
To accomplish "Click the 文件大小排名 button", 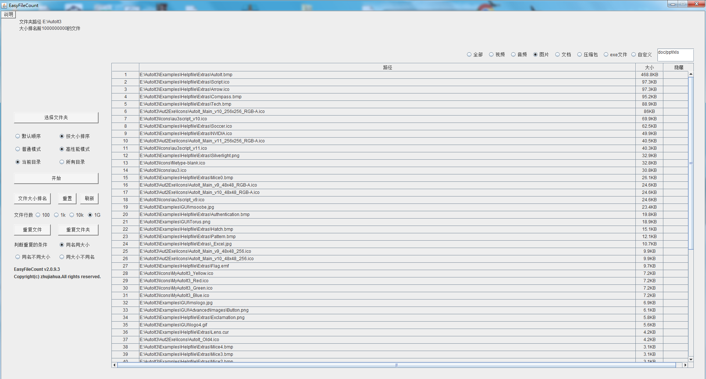I will click(x=32, y=199).
